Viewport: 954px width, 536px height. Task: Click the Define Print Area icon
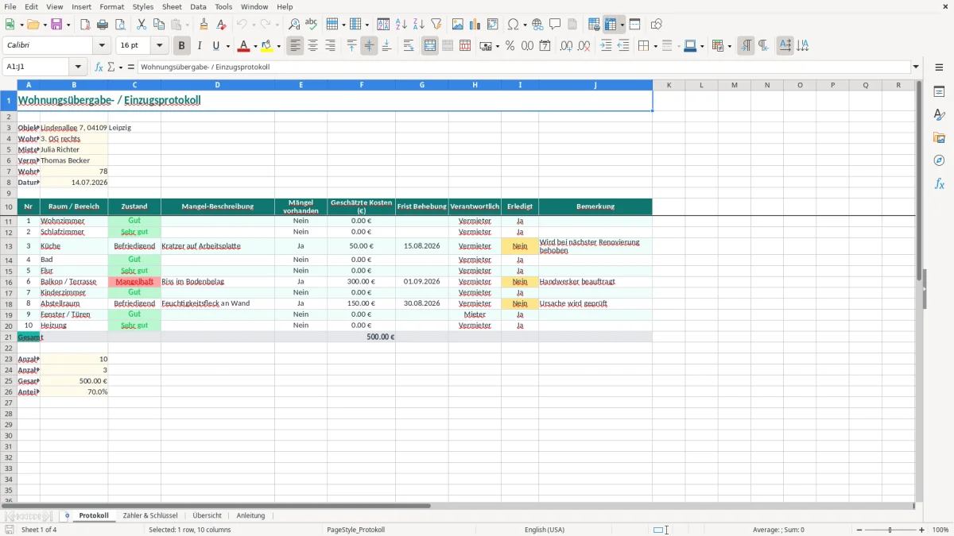594,25
